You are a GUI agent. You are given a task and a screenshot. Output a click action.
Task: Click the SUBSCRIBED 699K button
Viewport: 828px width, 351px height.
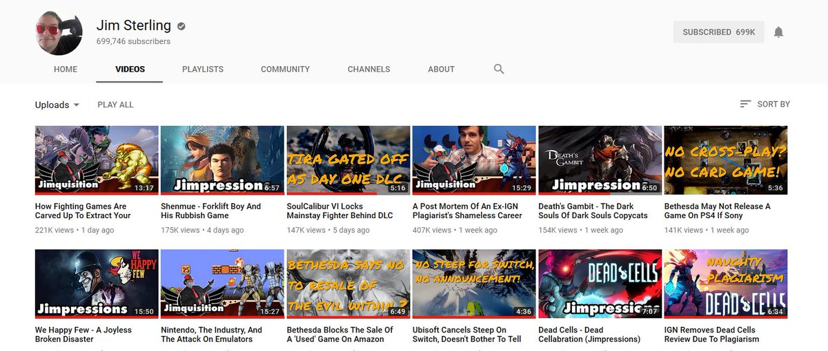[x=719, y=32]
